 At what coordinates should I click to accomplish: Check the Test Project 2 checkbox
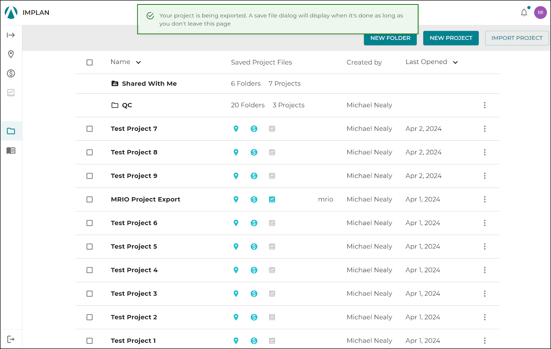[x=90, y=317]
